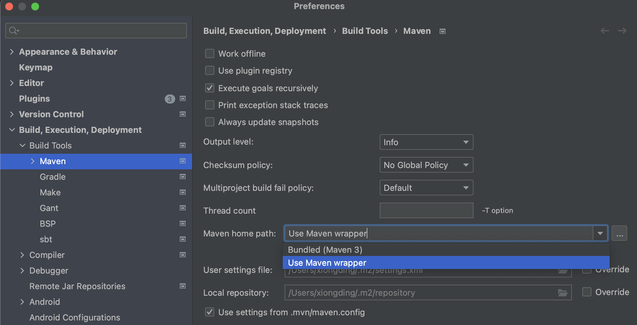Click Build, Execution, Deployment breadcrumb
Screen dimensions: 637x325
265,31
